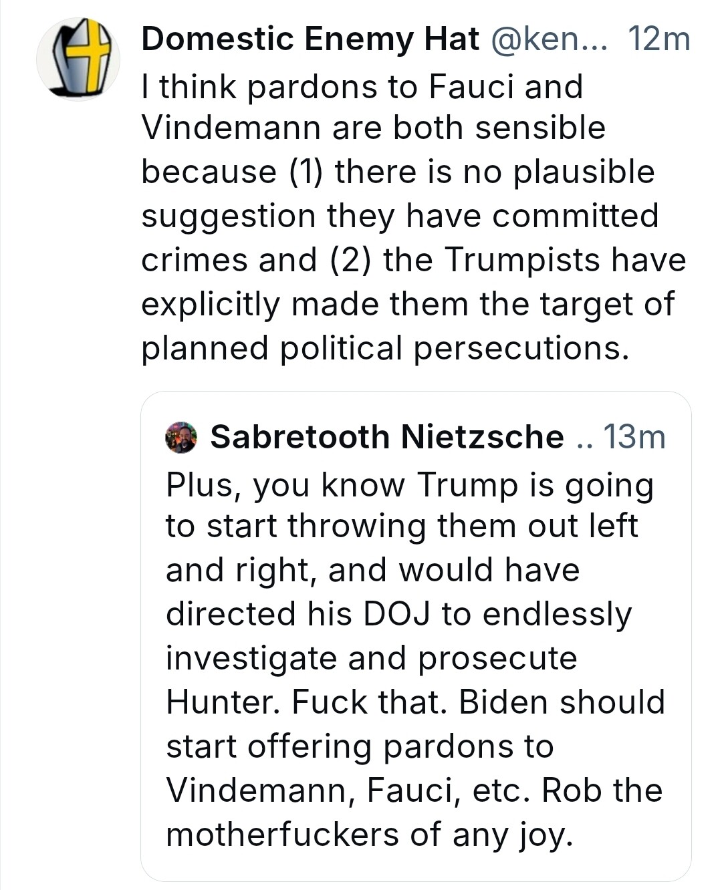
Task: Open the Domestic Enemy Hat display name
Action: click(x=310, y=40)
